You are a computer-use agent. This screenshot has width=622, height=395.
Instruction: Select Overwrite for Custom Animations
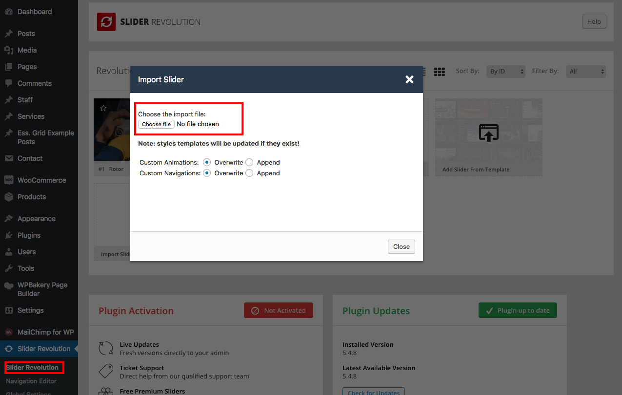207,162
